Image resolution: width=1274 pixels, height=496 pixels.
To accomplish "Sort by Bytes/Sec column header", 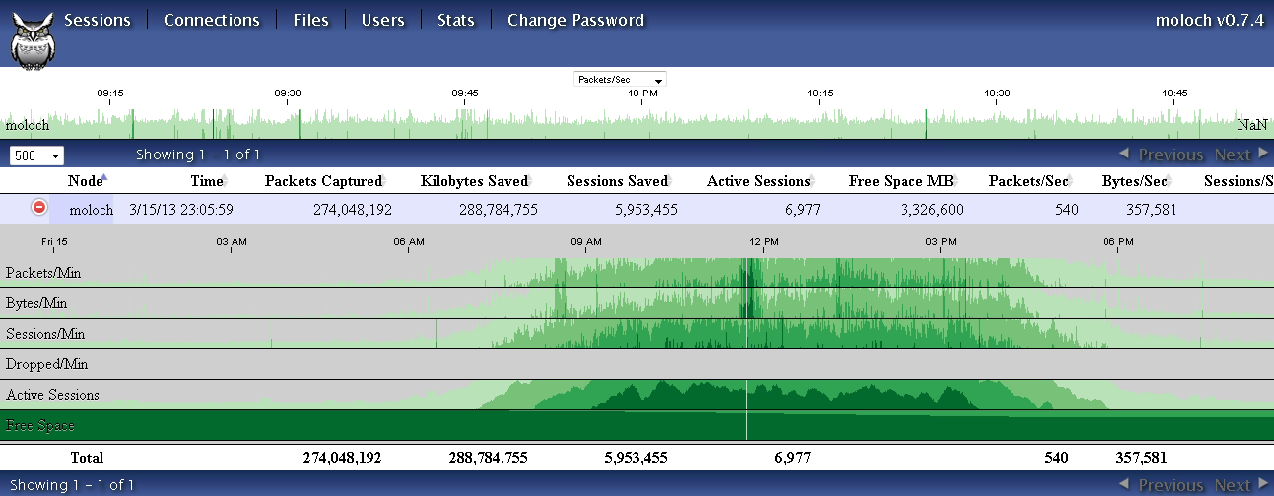I will tap(1134, 181).
